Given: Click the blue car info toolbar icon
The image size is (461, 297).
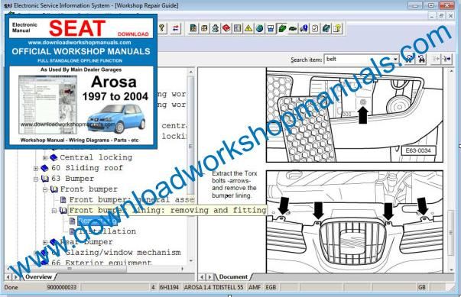Looking at the screenshot, I should click(x=304, y=28).
